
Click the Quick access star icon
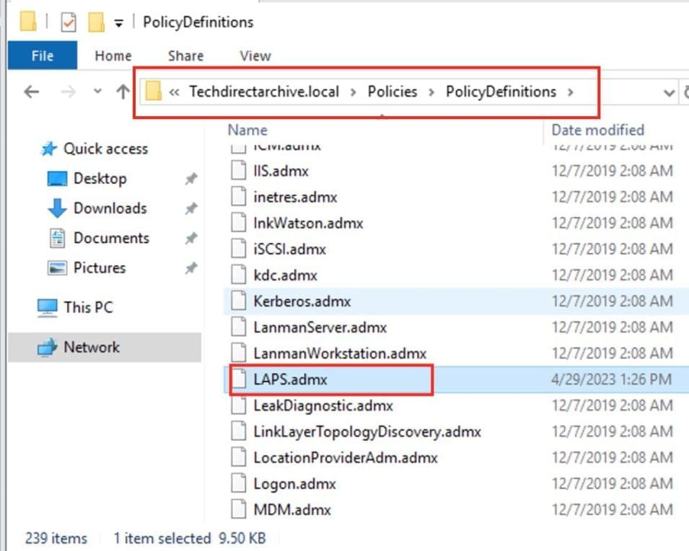click(48, 149)
